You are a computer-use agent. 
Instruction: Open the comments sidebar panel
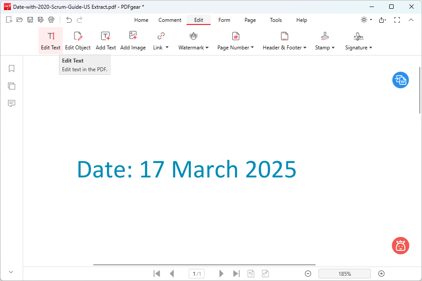pos(12,104)
